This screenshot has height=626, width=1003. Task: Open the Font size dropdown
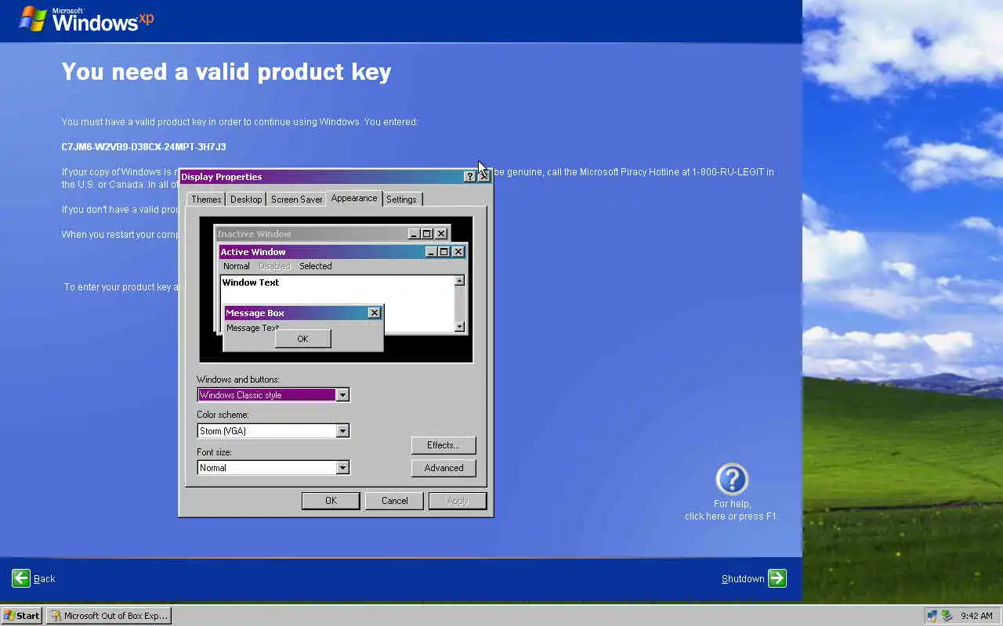[x=342, y=468]
